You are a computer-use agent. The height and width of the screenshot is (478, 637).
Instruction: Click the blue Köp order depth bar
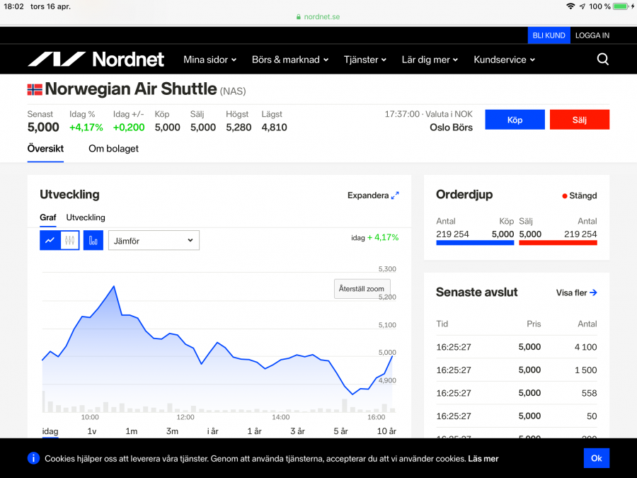475,243
